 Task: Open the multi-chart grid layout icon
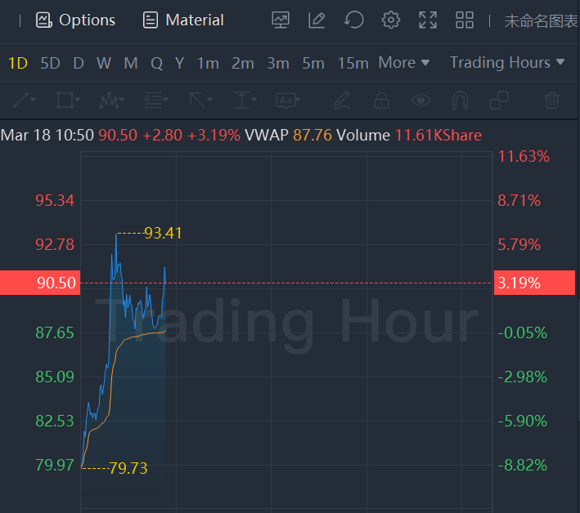tap(465, 20)
